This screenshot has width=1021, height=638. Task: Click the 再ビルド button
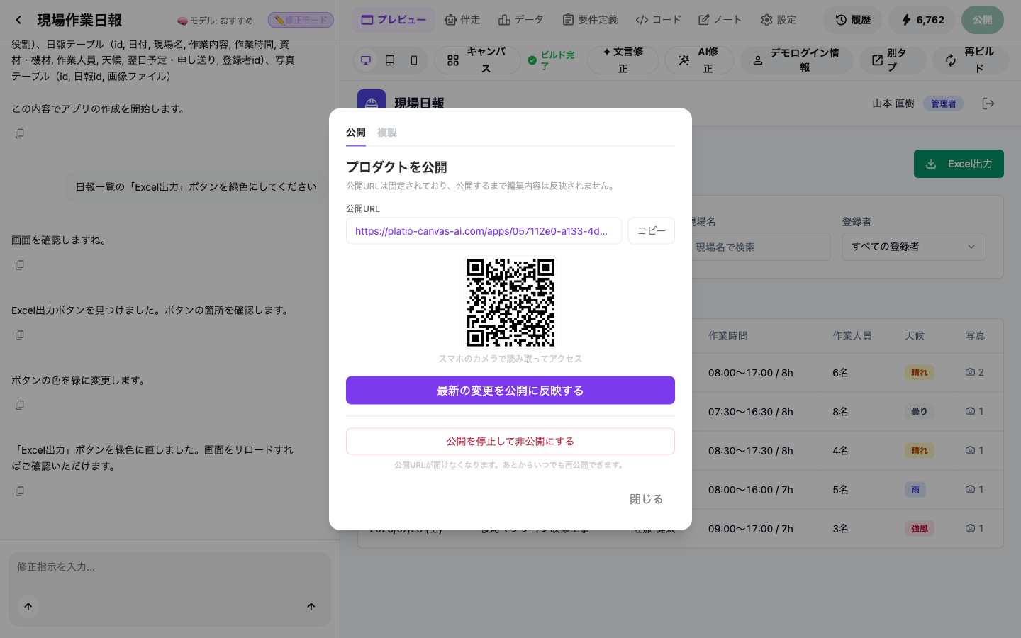(x=971, y=60)
